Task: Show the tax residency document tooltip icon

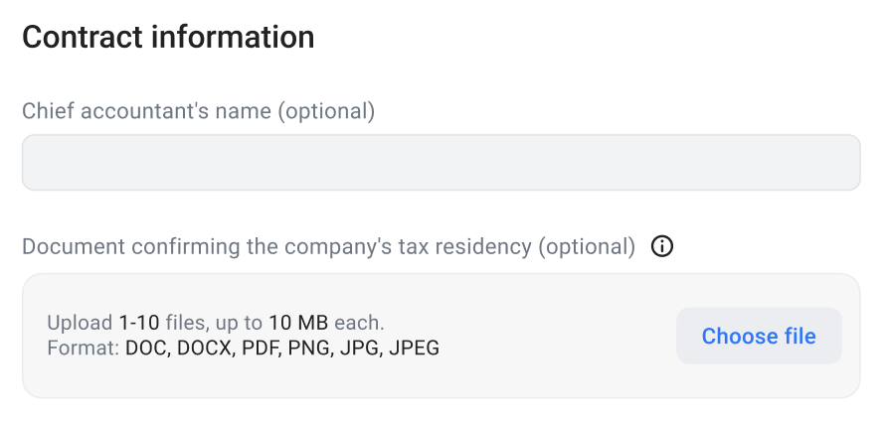Action: coord(662,246)
